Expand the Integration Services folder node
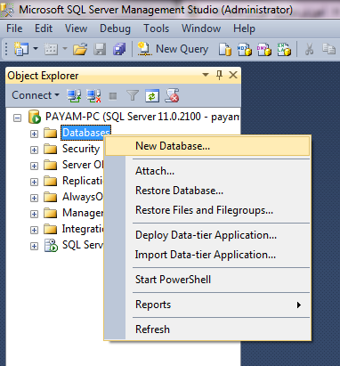This screenshot has height=366, width=340. (x=34, y=230)
